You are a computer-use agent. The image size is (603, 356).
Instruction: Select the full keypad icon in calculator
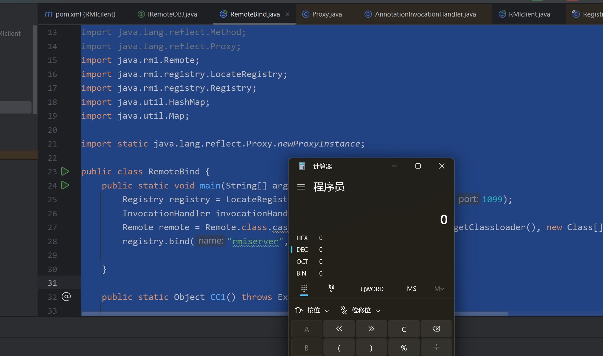tap(304, 288)
